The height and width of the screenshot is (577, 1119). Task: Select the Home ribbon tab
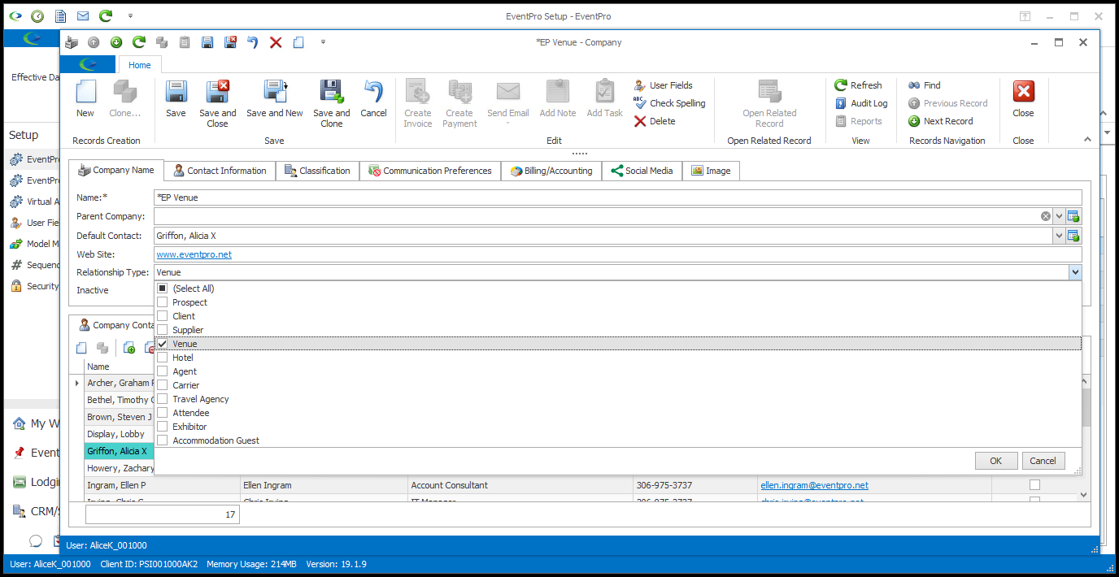click(x=140, y=65)
